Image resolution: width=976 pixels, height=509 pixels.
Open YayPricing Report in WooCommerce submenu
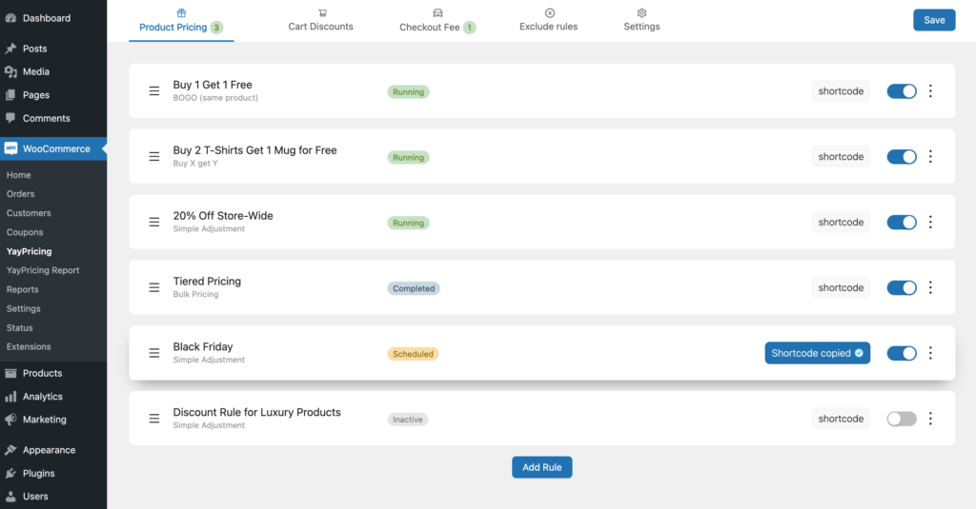[43, 270]
